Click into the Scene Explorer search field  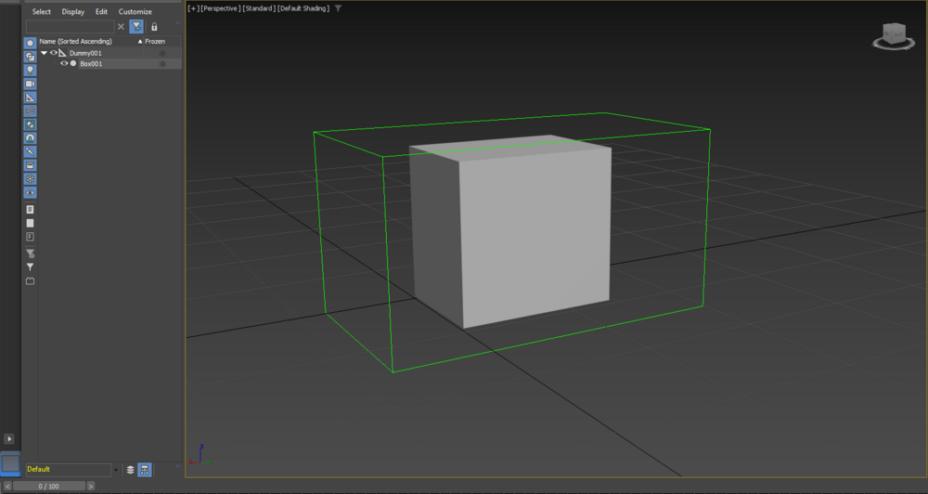[70, 27]
